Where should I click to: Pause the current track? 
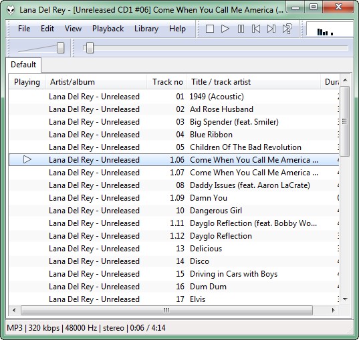click(x=241, y=29)
